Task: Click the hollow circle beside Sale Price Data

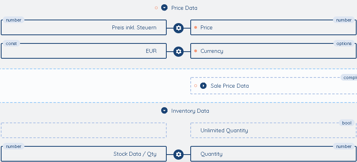Action: click(195, 86)
